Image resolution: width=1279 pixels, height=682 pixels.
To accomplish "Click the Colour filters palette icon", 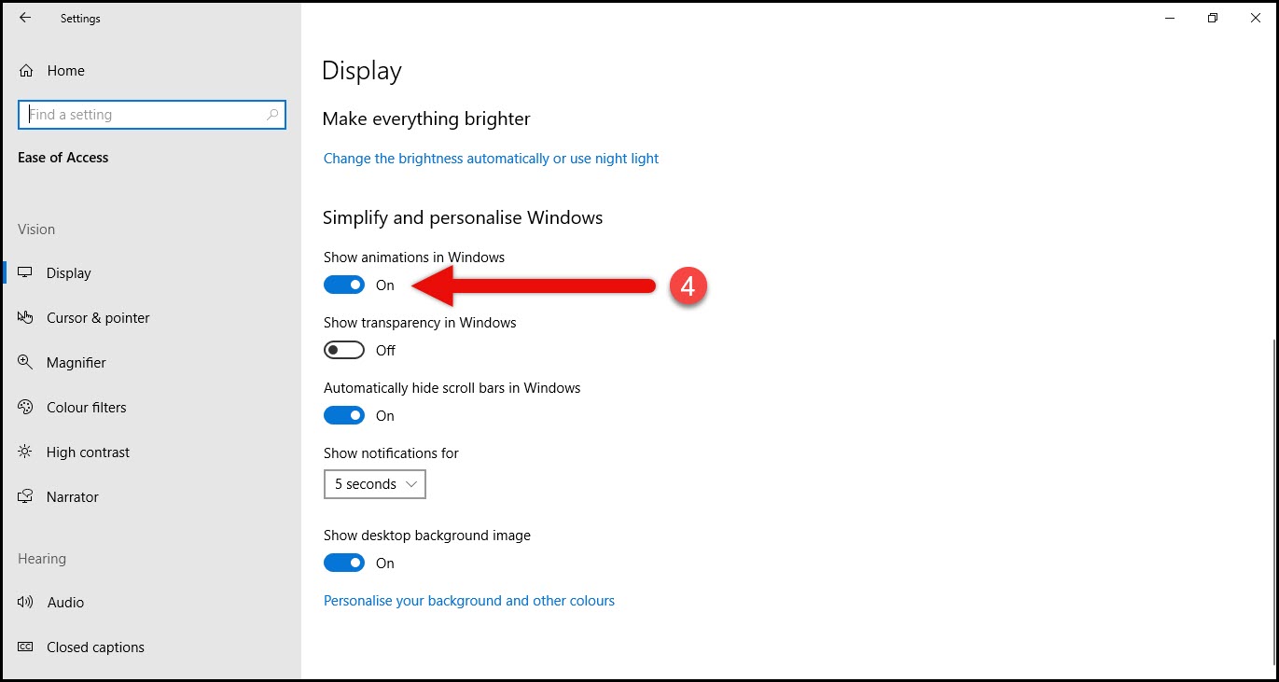I will pyautogui.click(x=26, y=408).
